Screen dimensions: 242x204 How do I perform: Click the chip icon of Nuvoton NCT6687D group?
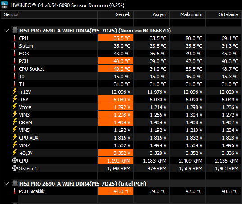(15, 30)
